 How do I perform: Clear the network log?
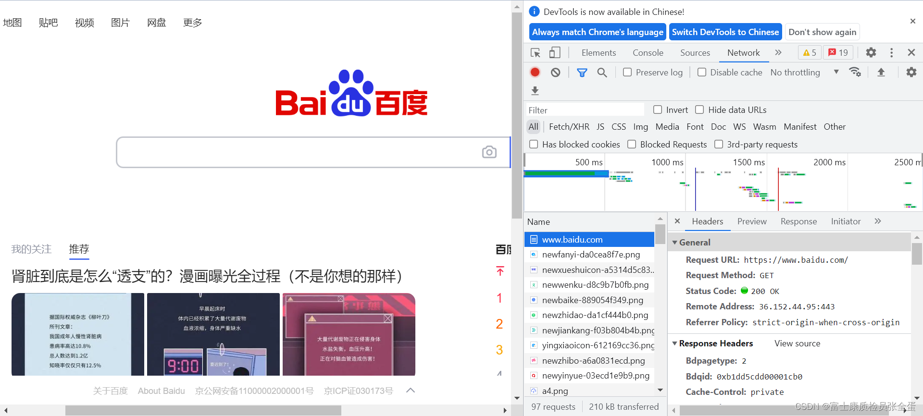556,72
